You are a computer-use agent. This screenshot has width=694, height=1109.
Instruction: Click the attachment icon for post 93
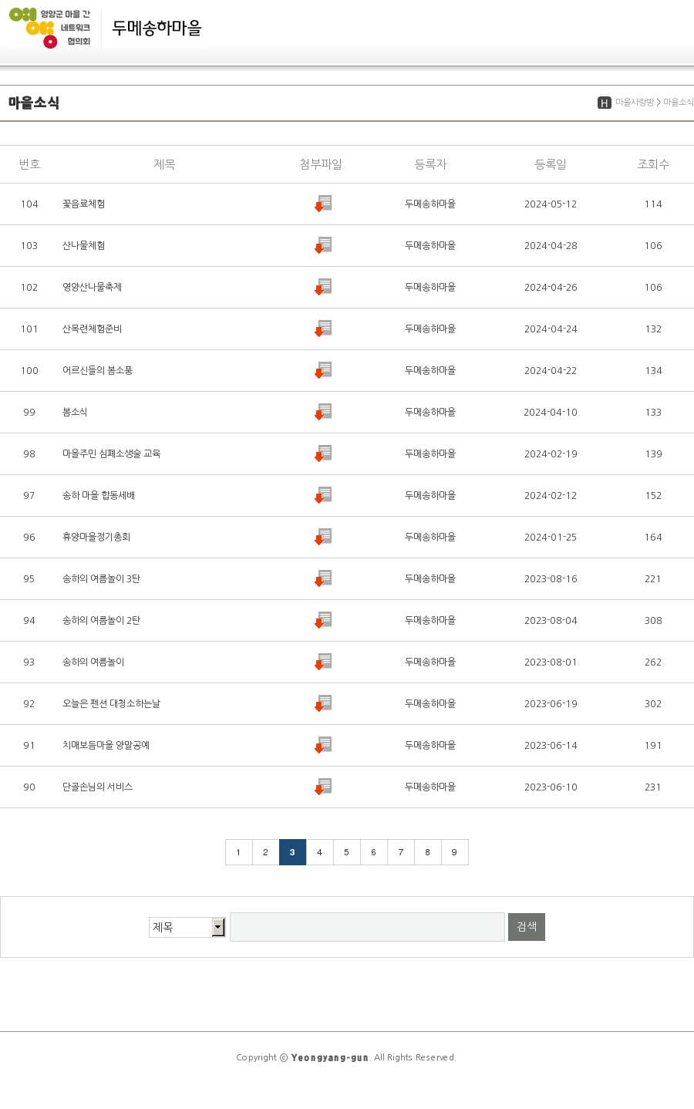coord(323,662)
